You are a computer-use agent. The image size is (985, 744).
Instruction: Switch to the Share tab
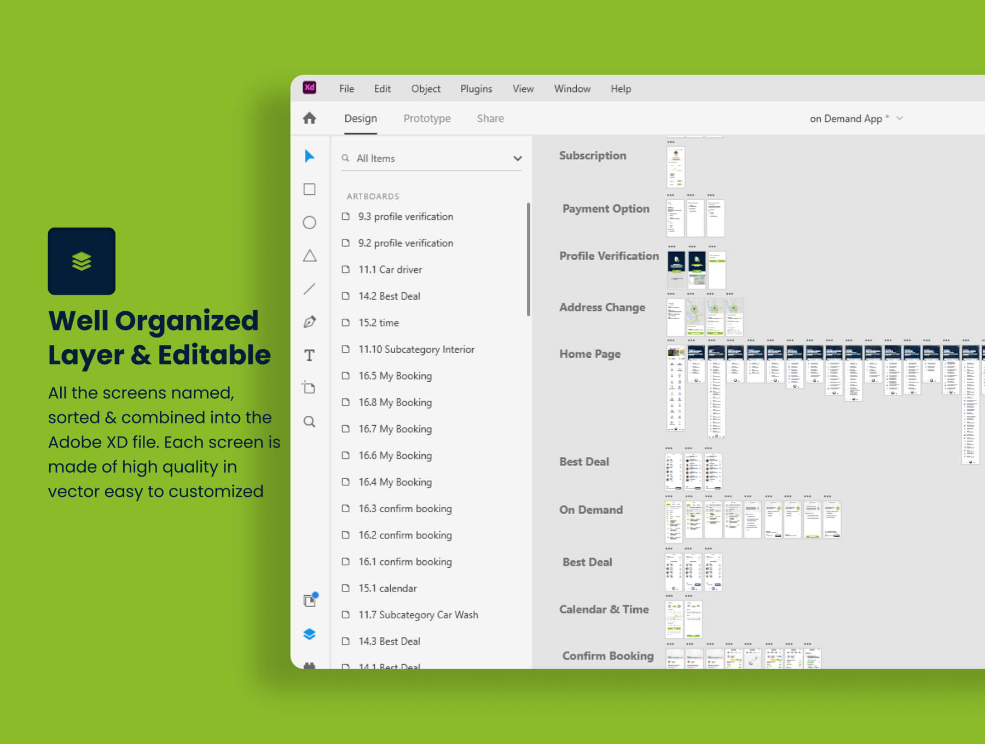[x=490, y=119]
